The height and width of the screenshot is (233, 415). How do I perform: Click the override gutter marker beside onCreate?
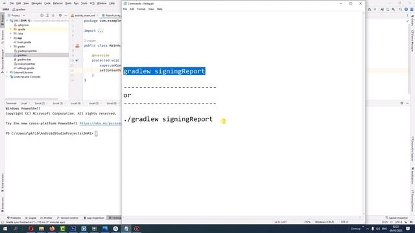[x=77, y=60]
